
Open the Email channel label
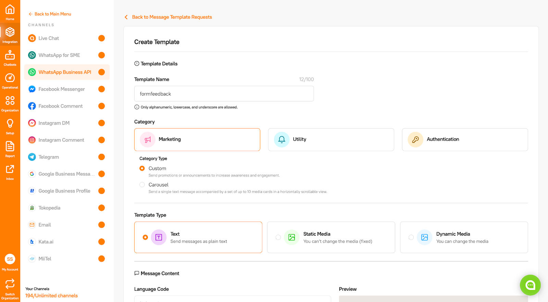[x=45, y=225]
